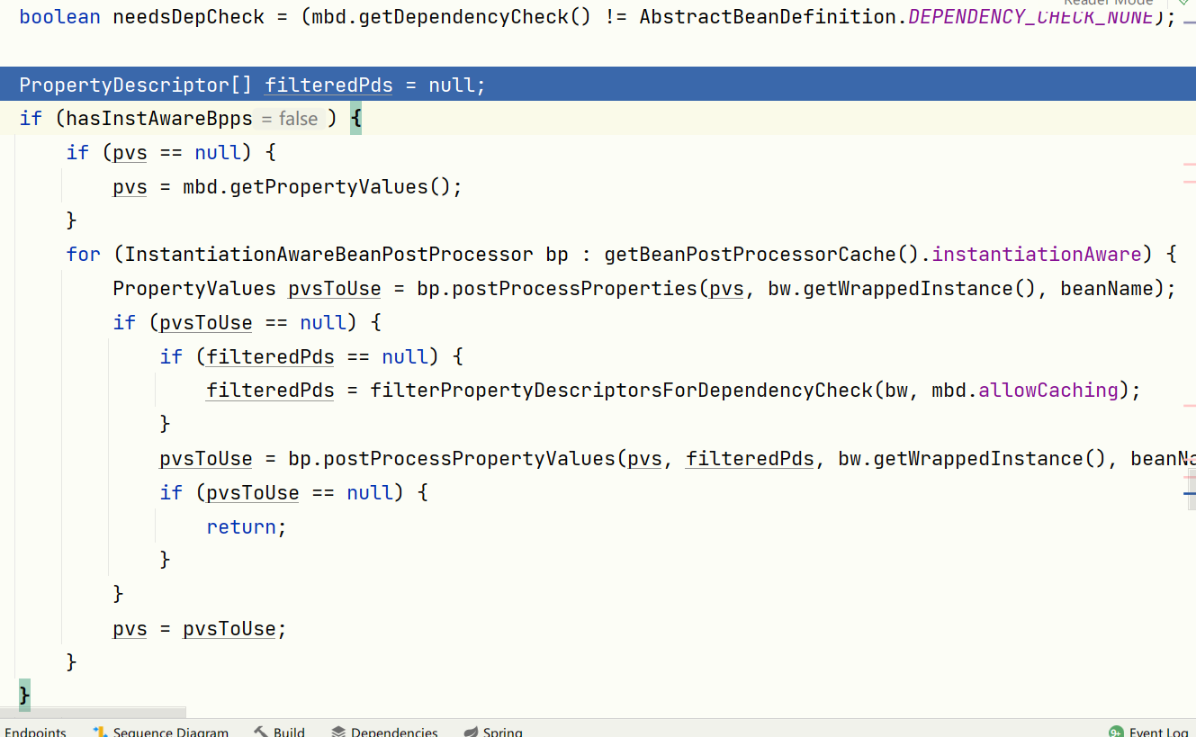
Task: Click the "InstantiationAwareBeanPostProcessor" type in the for loop
Action: click(x=329, y=255)
